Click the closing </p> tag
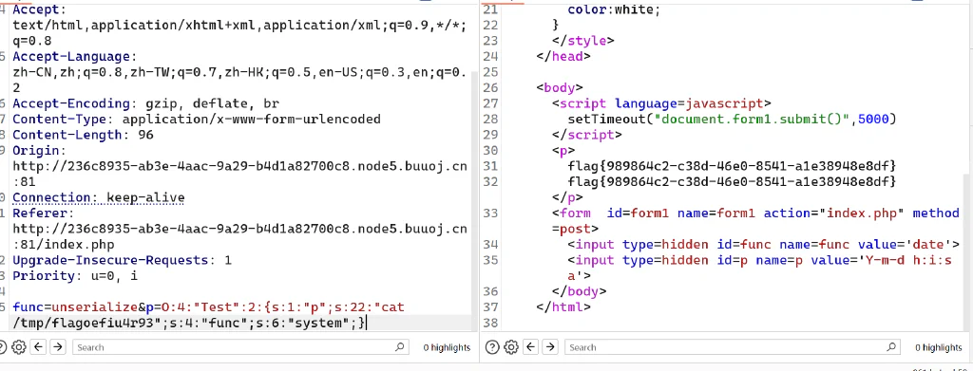The image size is (973, 371). pyautogui.click(x=567, y=197)
